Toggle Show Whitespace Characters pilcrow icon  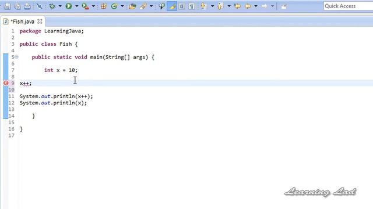tap(192, 6)
